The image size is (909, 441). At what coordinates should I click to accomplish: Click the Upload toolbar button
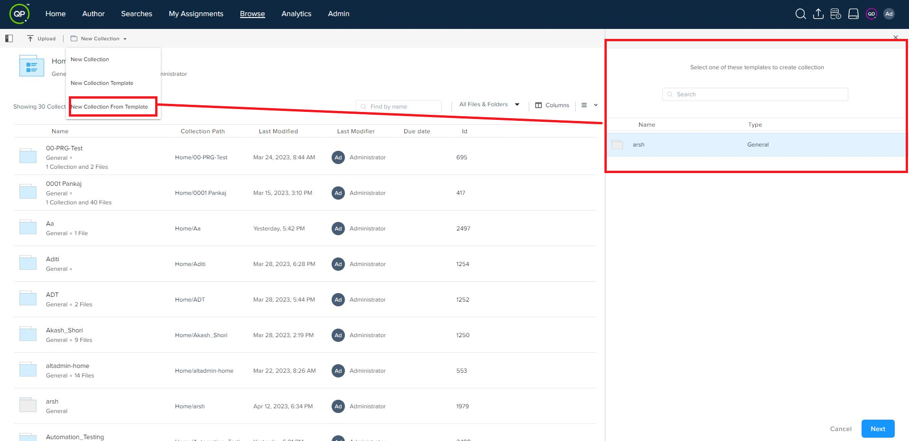[41, 38]
